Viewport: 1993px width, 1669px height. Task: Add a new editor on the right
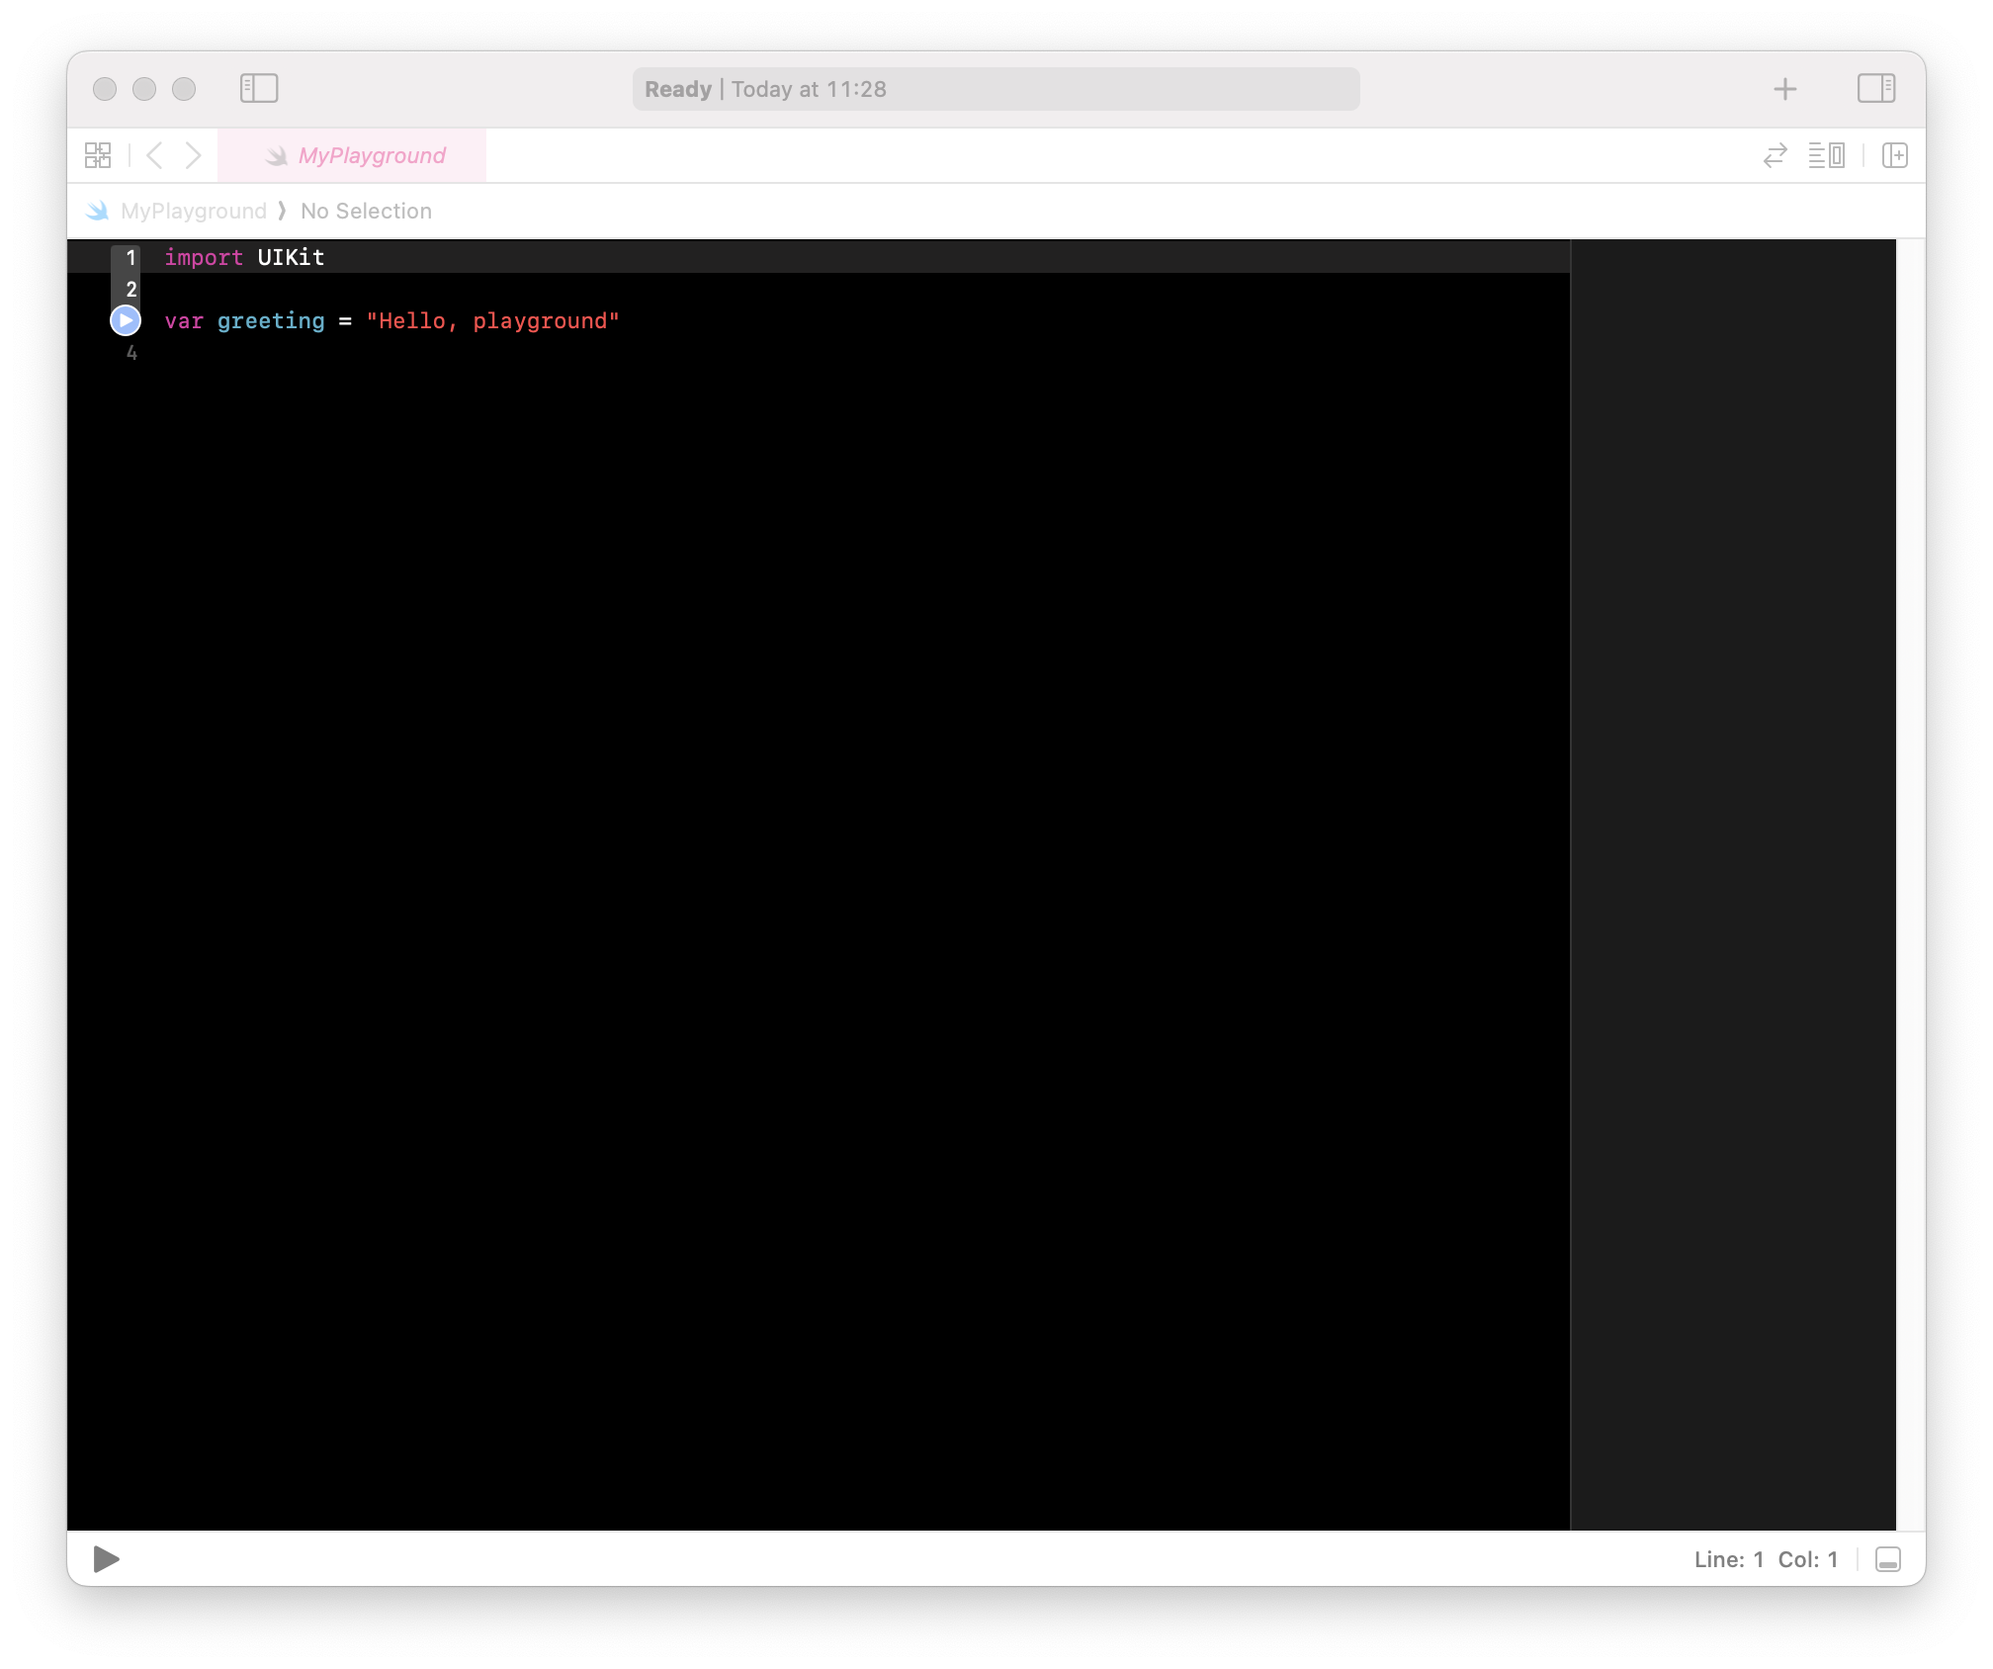(x=1894, y=155)
